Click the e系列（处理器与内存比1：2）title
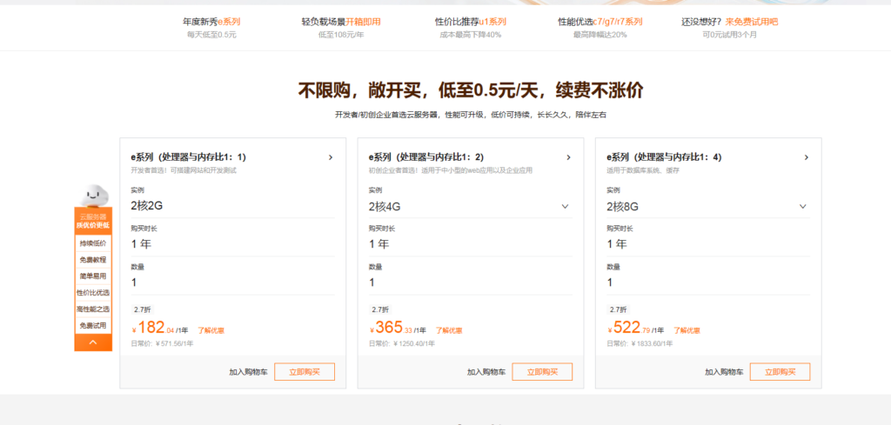 [426, 157]
